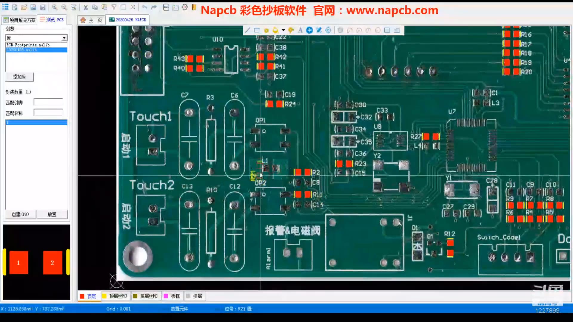Click the 添加库 button
The height and width of the screenshot is (322, 573).
pos(19,77)
